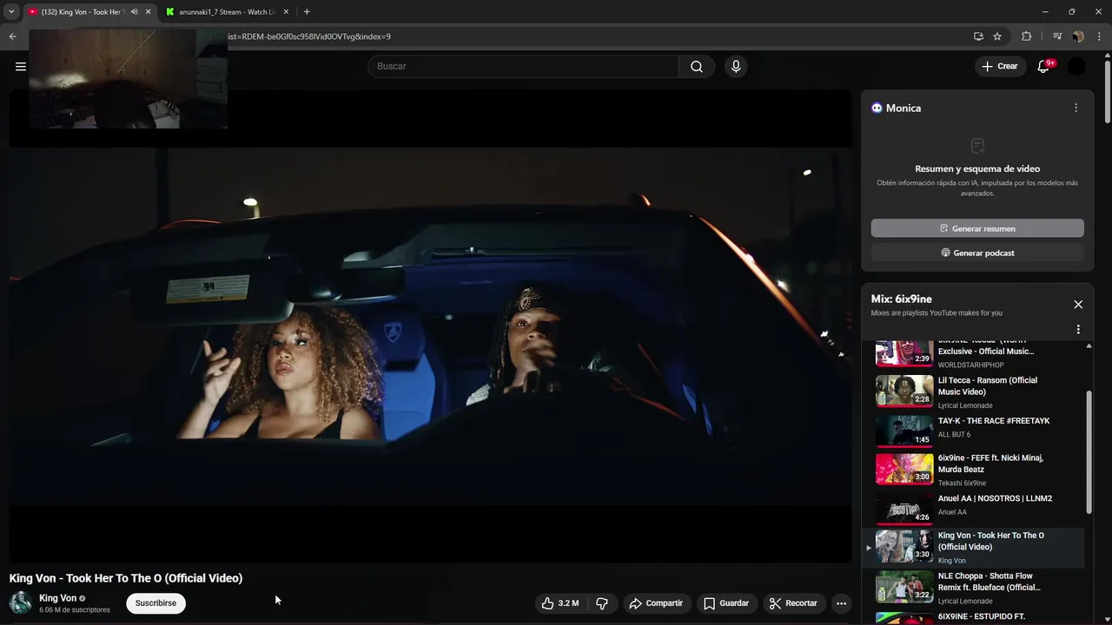Open the NLE Choppa Shotta Flow thumbnail

(904, 587)
